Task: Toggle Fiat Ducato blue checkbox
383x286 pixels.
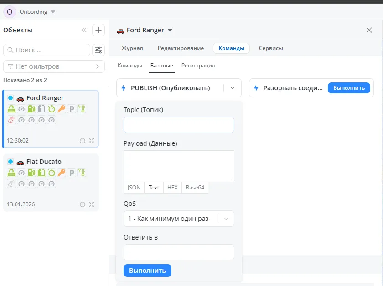Action: (x=10, y=162)
